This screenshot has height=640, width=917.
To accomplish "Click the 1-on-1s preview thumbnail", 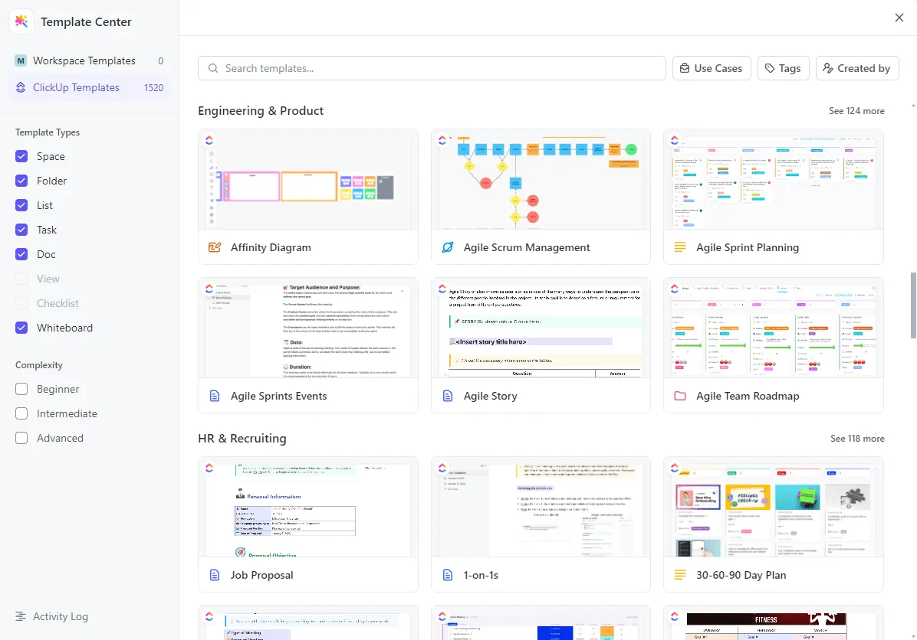I will pos(541,507).
